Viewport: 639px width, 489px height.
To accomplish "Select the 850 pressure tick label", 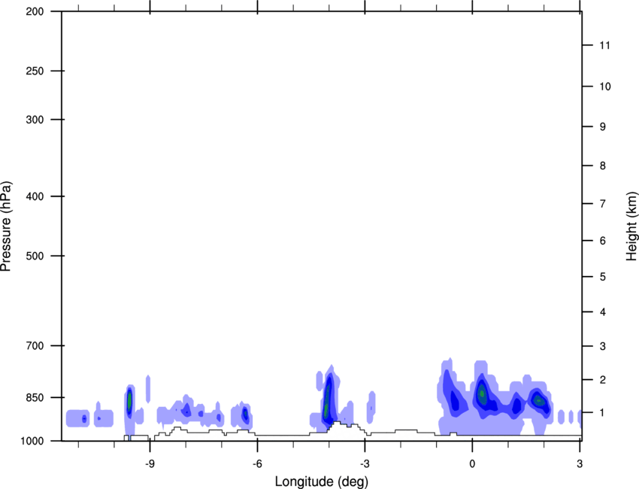I will pyautogui.click(x=35, y=397).
